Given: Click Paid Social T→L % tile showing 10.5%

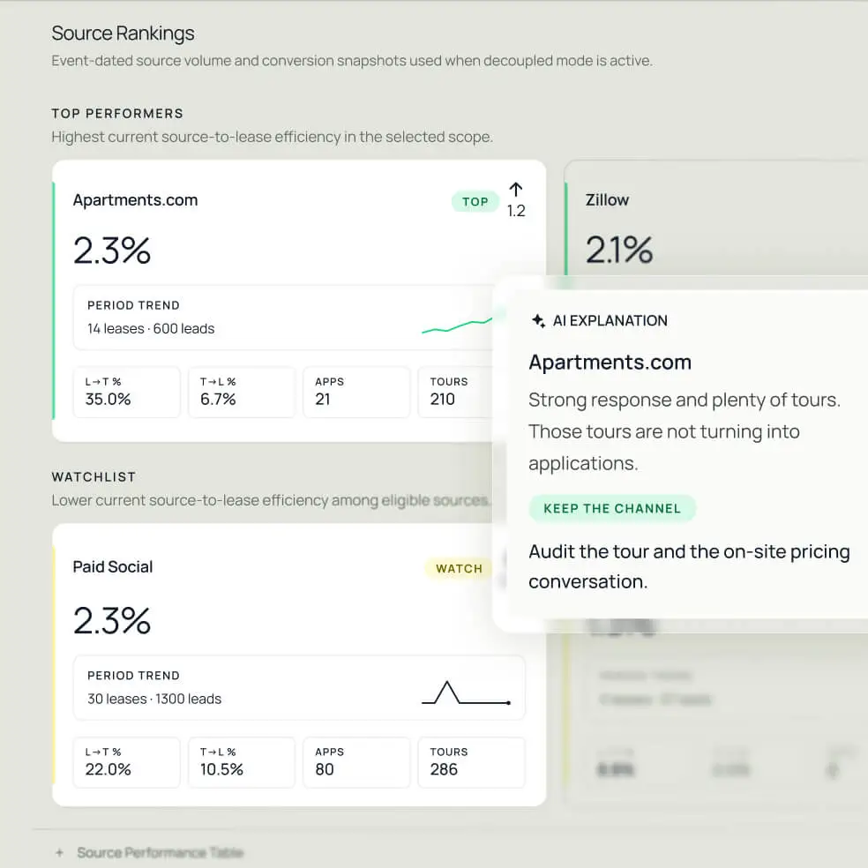Looking at the screenshot, I should pyautogui.click(x=242, y=762).
